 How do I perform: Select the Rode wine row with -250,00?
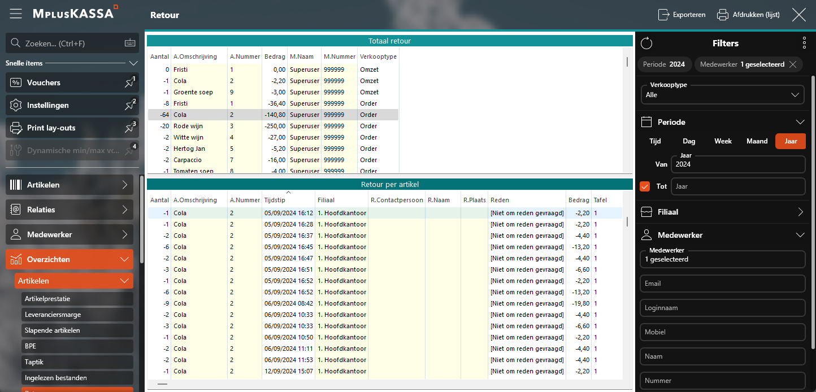point(274,126)
